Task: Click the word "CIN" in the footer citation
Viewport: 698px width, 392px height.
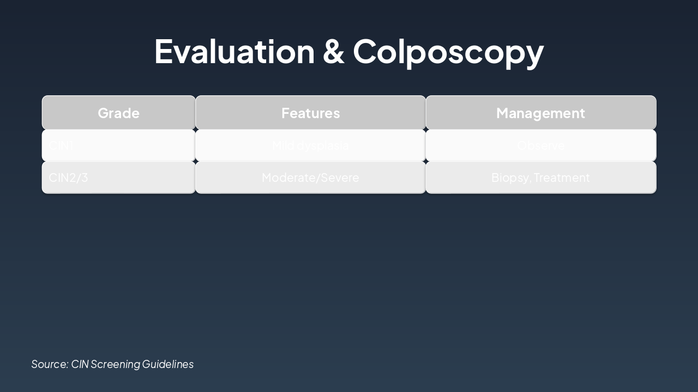Action: coord(80,364)
